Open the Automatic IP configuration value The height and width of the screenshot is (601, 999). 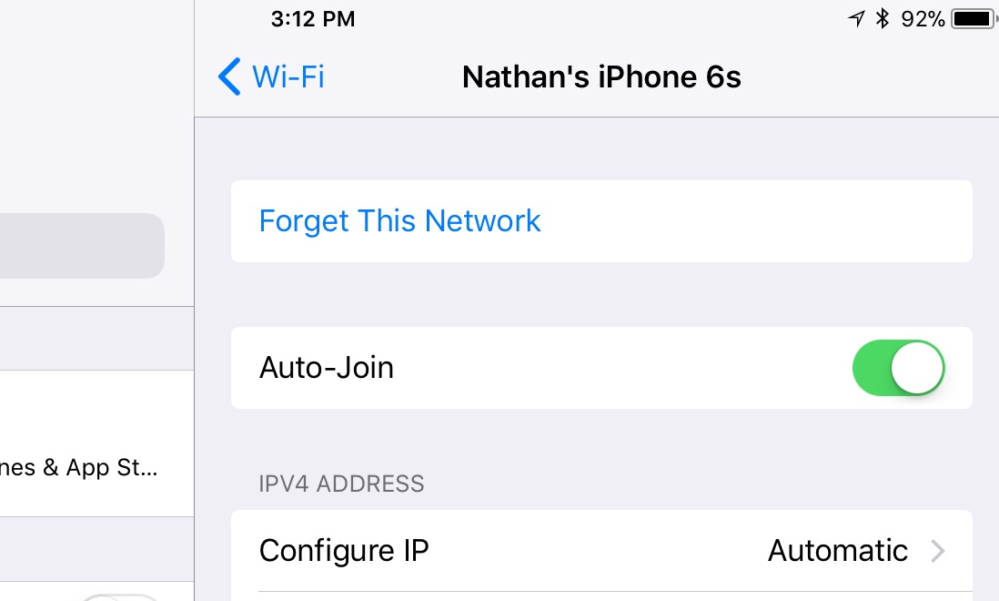(837, 551)
